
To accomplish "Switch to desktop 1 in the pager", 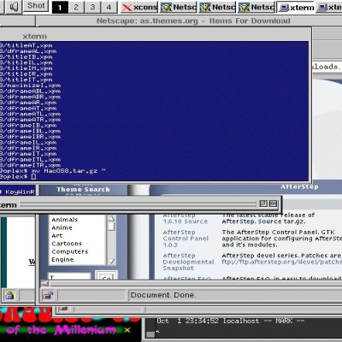I will coord(60,7).
